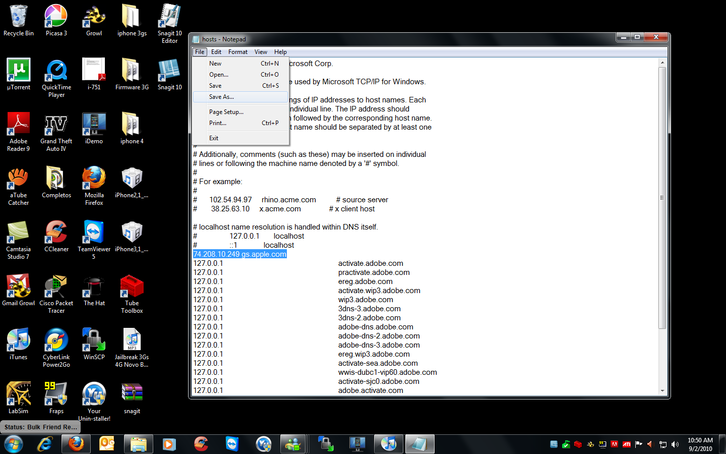Open Snagit 10 Editor shortcut

[x=170, y=24]
